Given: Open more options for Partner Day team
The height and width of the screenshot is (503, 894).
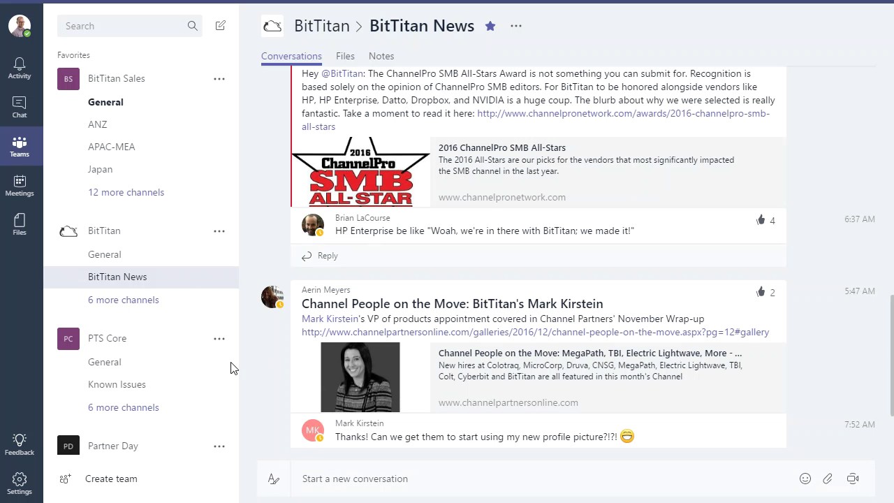Looking at the screenshot, I should click(x=219, y=446).
